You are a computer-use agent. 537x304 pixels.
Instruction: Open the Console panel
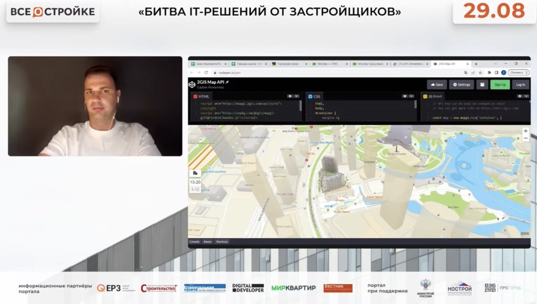click(x=195, y=242)
